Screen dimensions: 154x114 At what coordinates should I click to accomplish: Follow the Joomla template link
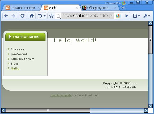click(61, 95)
